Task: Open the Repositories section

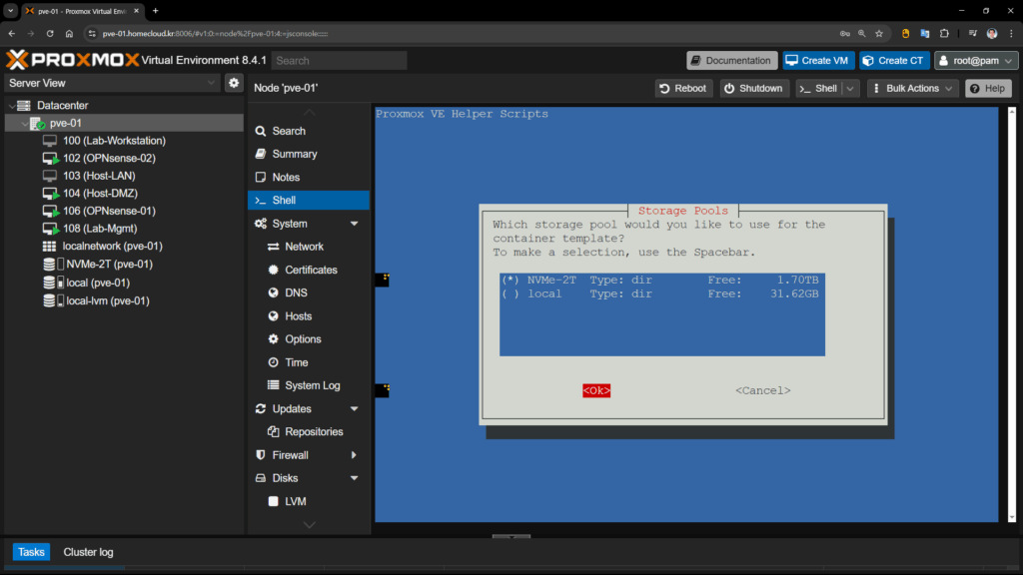Action: click(314, 432)
